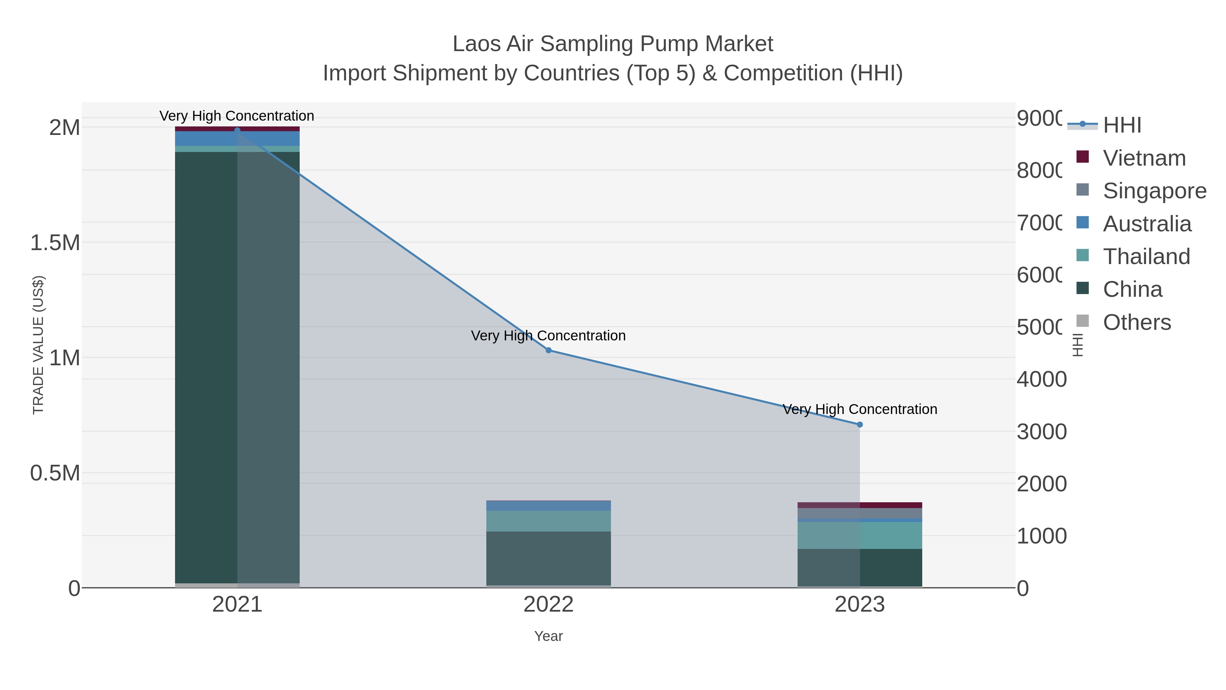
Task: Click the 2022 HHI data point
Action: 548,351
